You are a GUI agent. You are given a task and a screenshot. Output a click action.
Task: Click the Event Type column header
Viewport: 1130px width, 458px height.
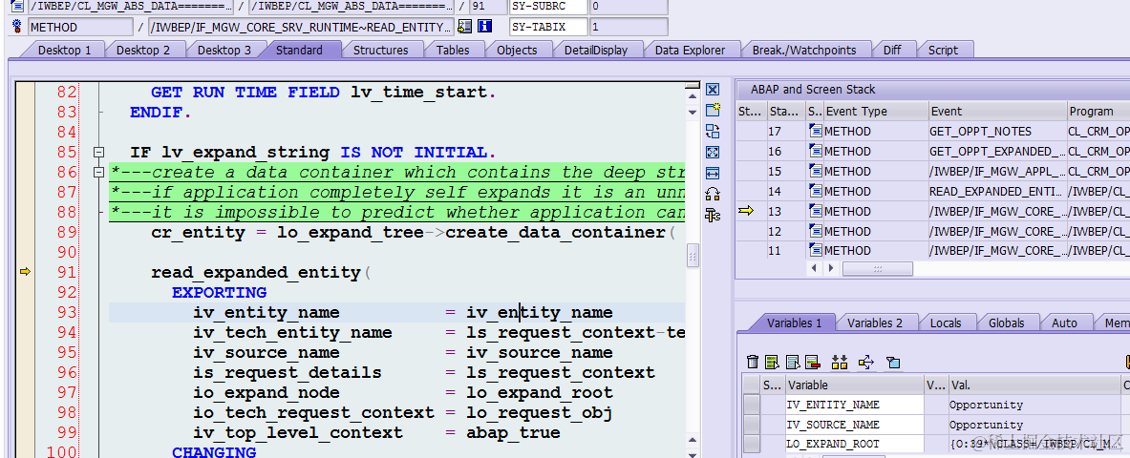pos(874,111)
